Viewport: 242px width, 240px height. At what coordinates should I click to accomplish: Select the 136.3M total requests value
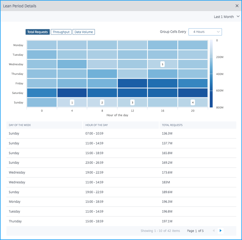[167, 133]
